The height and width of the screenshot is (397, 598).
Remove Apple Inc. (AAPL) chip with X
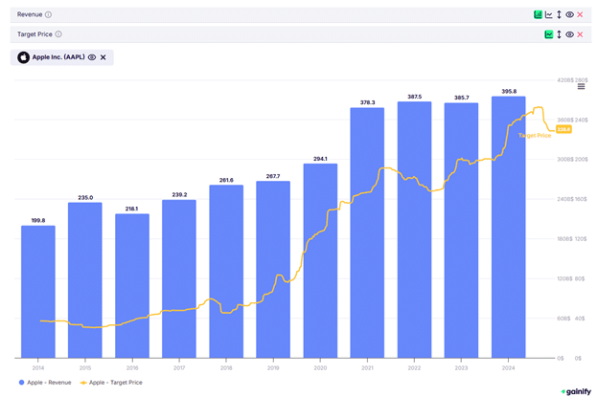pyautogui.click(x=103, y=57)
